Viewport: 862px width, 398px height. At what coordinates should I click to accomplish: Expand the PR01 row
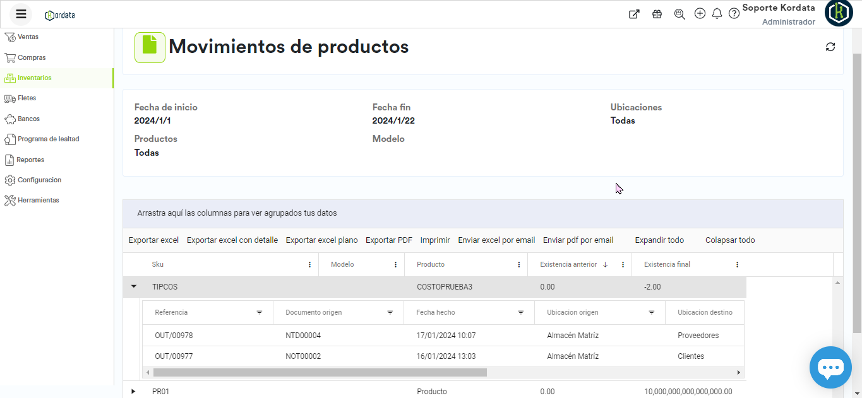133,391
